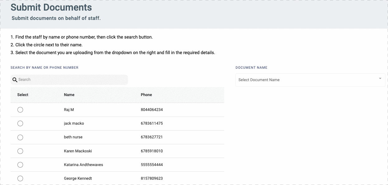
Task: Pick Katarina Andthewaves with the select circle
Action: tap(20, 165)
